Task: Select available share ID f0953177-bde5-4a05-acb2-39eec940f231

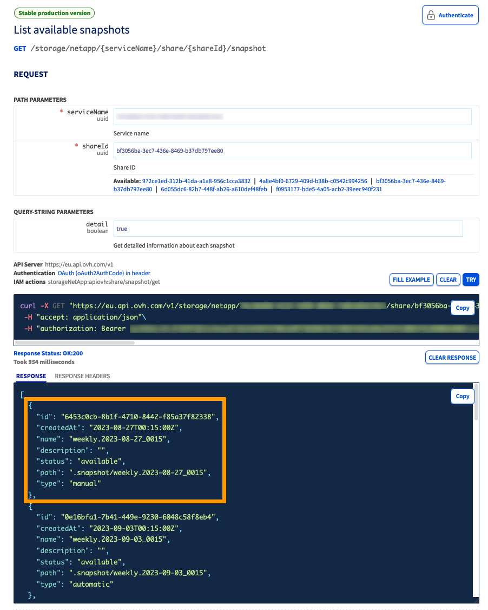Action: [x=329, y=190]
